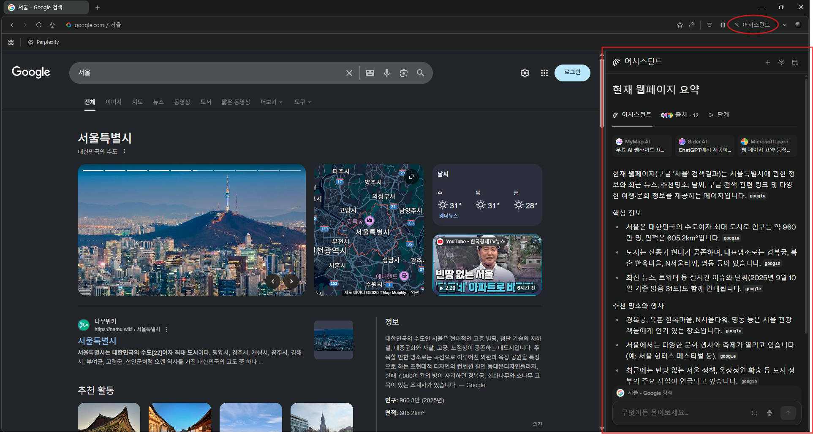Viewport: 813px width, 434px height.
Task: Select the 도서 search tab
Action: point(206,102)
